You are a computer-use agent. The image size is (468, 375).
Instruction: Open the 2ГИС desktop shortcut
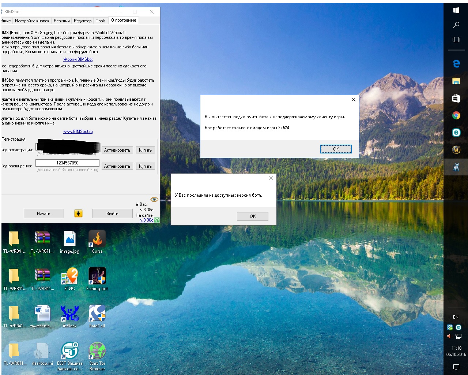pos(69,276)
